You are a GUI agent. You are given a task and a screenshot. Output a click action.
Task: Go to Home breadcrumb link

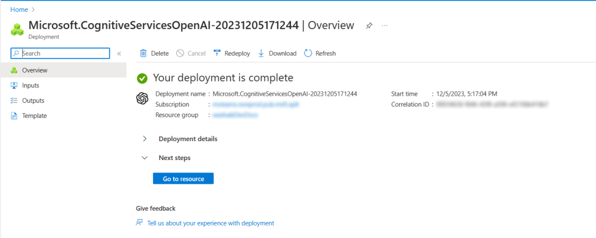19,10
